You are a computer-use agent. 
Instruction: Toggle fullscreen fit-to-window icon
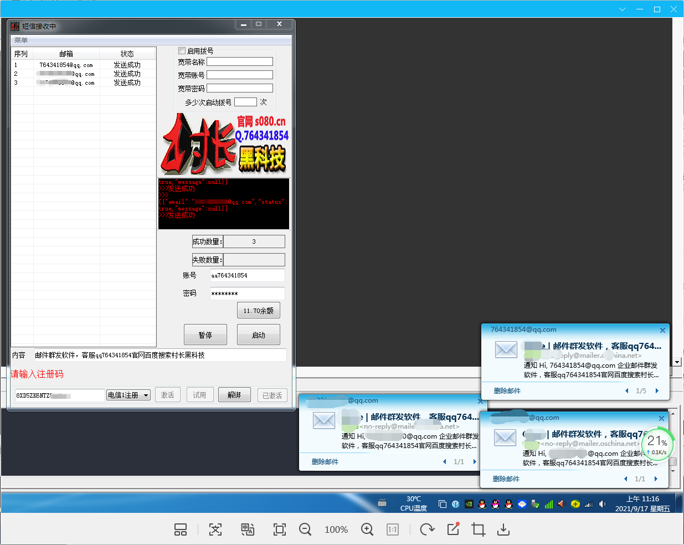280,529
